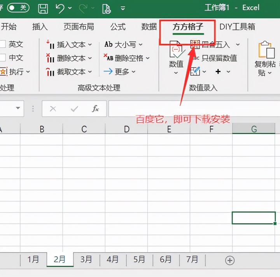The width and height of the screenshot is (280, 277).
Task: Select the 方方格子 ribbon tab
Action: [188, 27]
